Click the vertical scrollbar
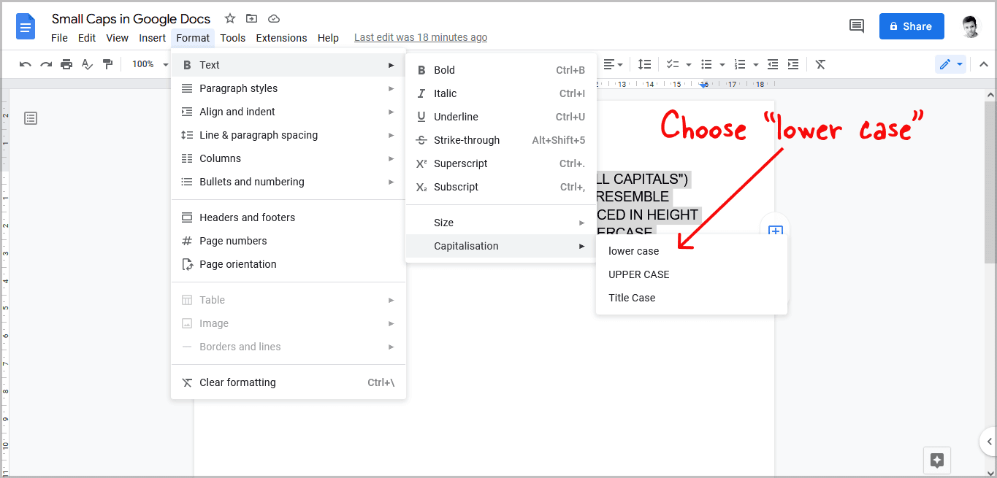The height and width of the screenshot is (478, 997). coord(990,182)
